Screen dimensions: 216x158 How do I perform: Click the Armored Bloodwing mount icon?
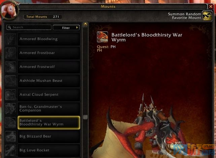pos(10,39)
